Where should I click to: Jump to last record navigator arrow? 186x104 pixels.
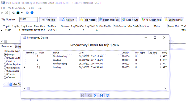pos(101,95)
